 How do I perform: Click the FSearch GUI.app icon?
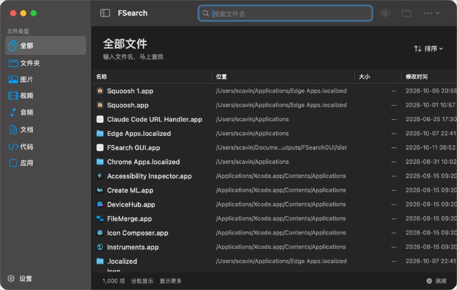click(x=100, y=148)
